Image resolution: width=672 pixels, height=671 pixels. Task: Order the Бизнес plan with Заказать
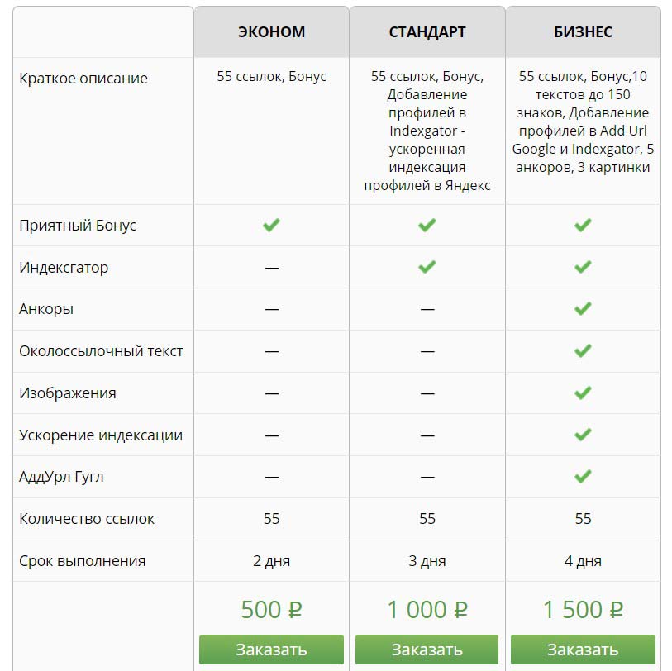[583, 649]
